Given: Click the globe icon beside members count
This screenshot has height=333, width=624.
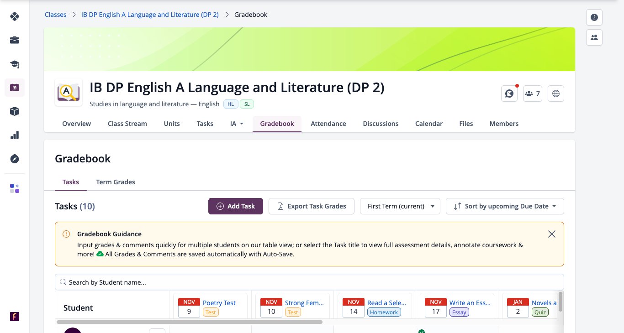Looking at the screenshot, I should click(x=556, y=94).
